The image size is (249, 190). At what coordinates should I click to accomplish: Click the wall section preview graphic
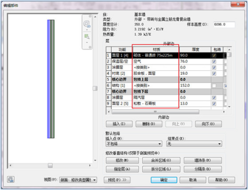51,79
